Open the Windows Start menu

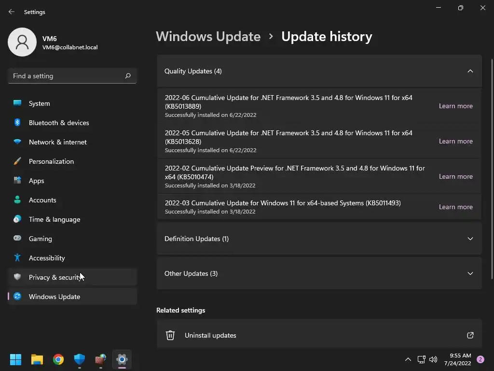click(x=15, y=359)
